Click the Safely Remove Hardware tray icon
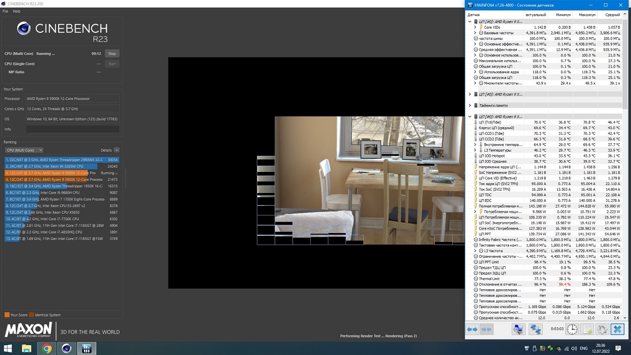Image resolution: width=631 pixels, height=355 pixels. (x=535, y=349)
